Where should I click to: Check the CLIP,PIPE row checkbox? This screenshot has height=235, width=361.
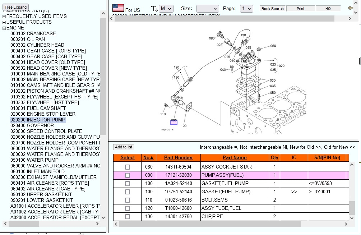[127, 217]
